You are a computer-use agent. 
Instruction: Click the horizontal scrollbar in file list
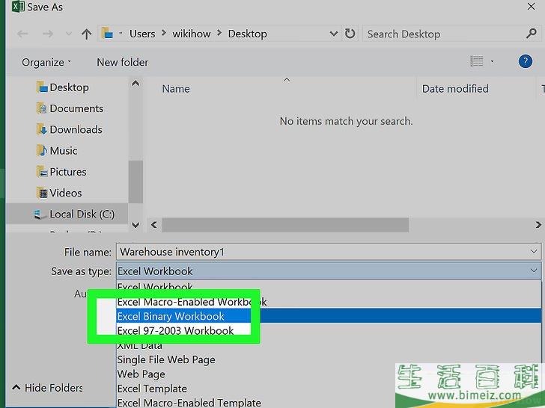pyautogui.click(x=284, y=224)
